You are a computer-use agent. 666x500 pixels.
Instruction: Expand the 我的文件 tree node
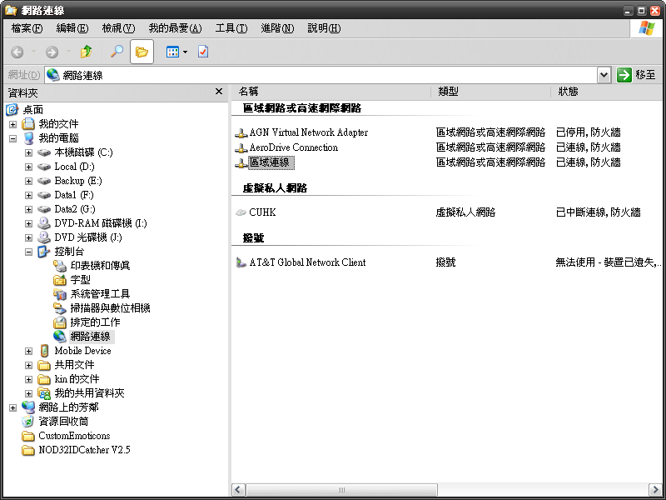click(x=13, y=124)
